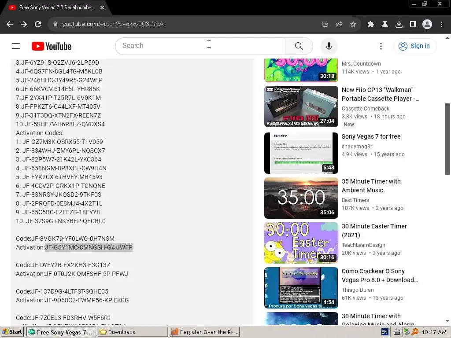Click the page vertical scrollbar thumb
This screenshot has width=451, height=338.
click(x=447, y=139)
